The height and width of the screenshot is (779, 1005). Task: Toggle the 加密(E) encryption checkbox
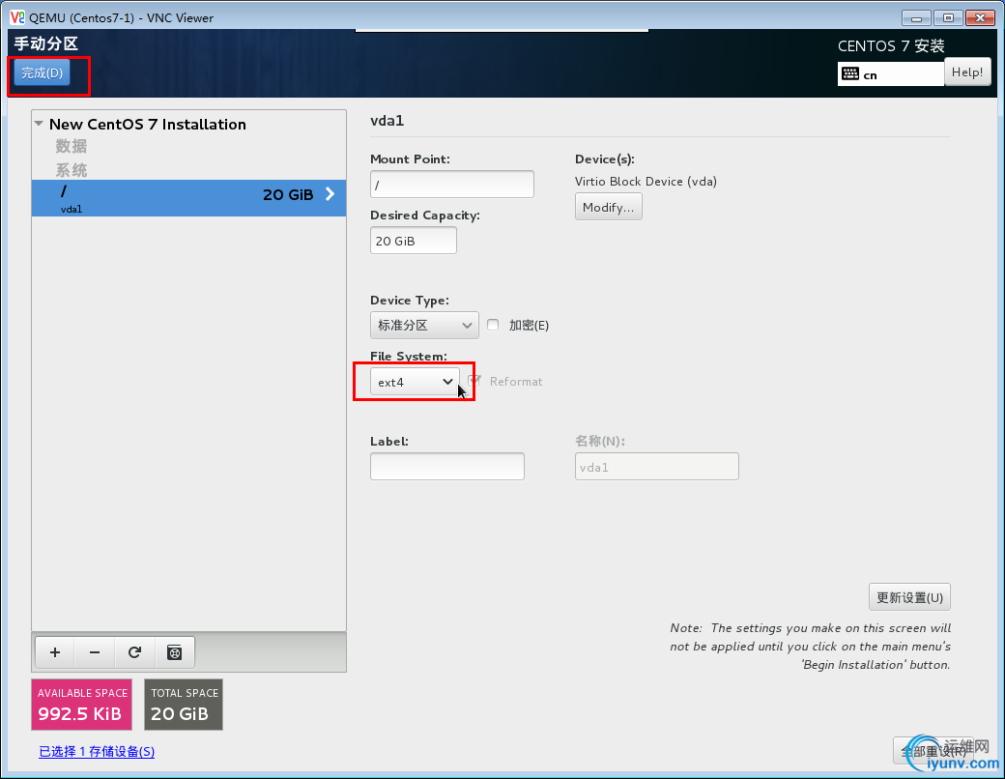point(493,325)
